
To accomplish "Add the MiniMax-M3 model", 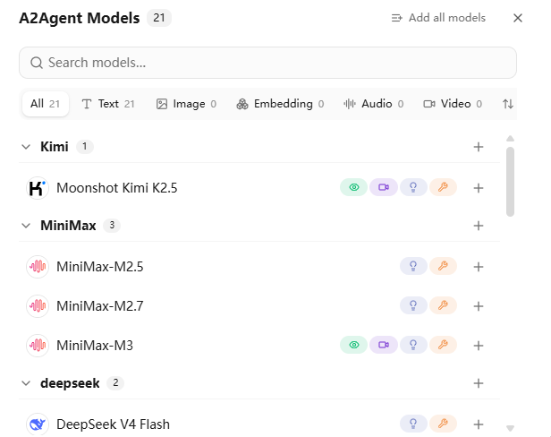I will 479,346.
